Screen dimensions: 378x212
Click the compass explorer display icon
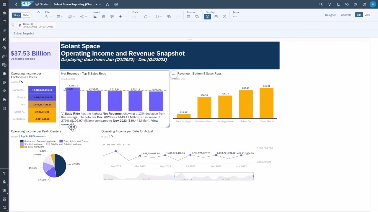click(x=224, y=17)
